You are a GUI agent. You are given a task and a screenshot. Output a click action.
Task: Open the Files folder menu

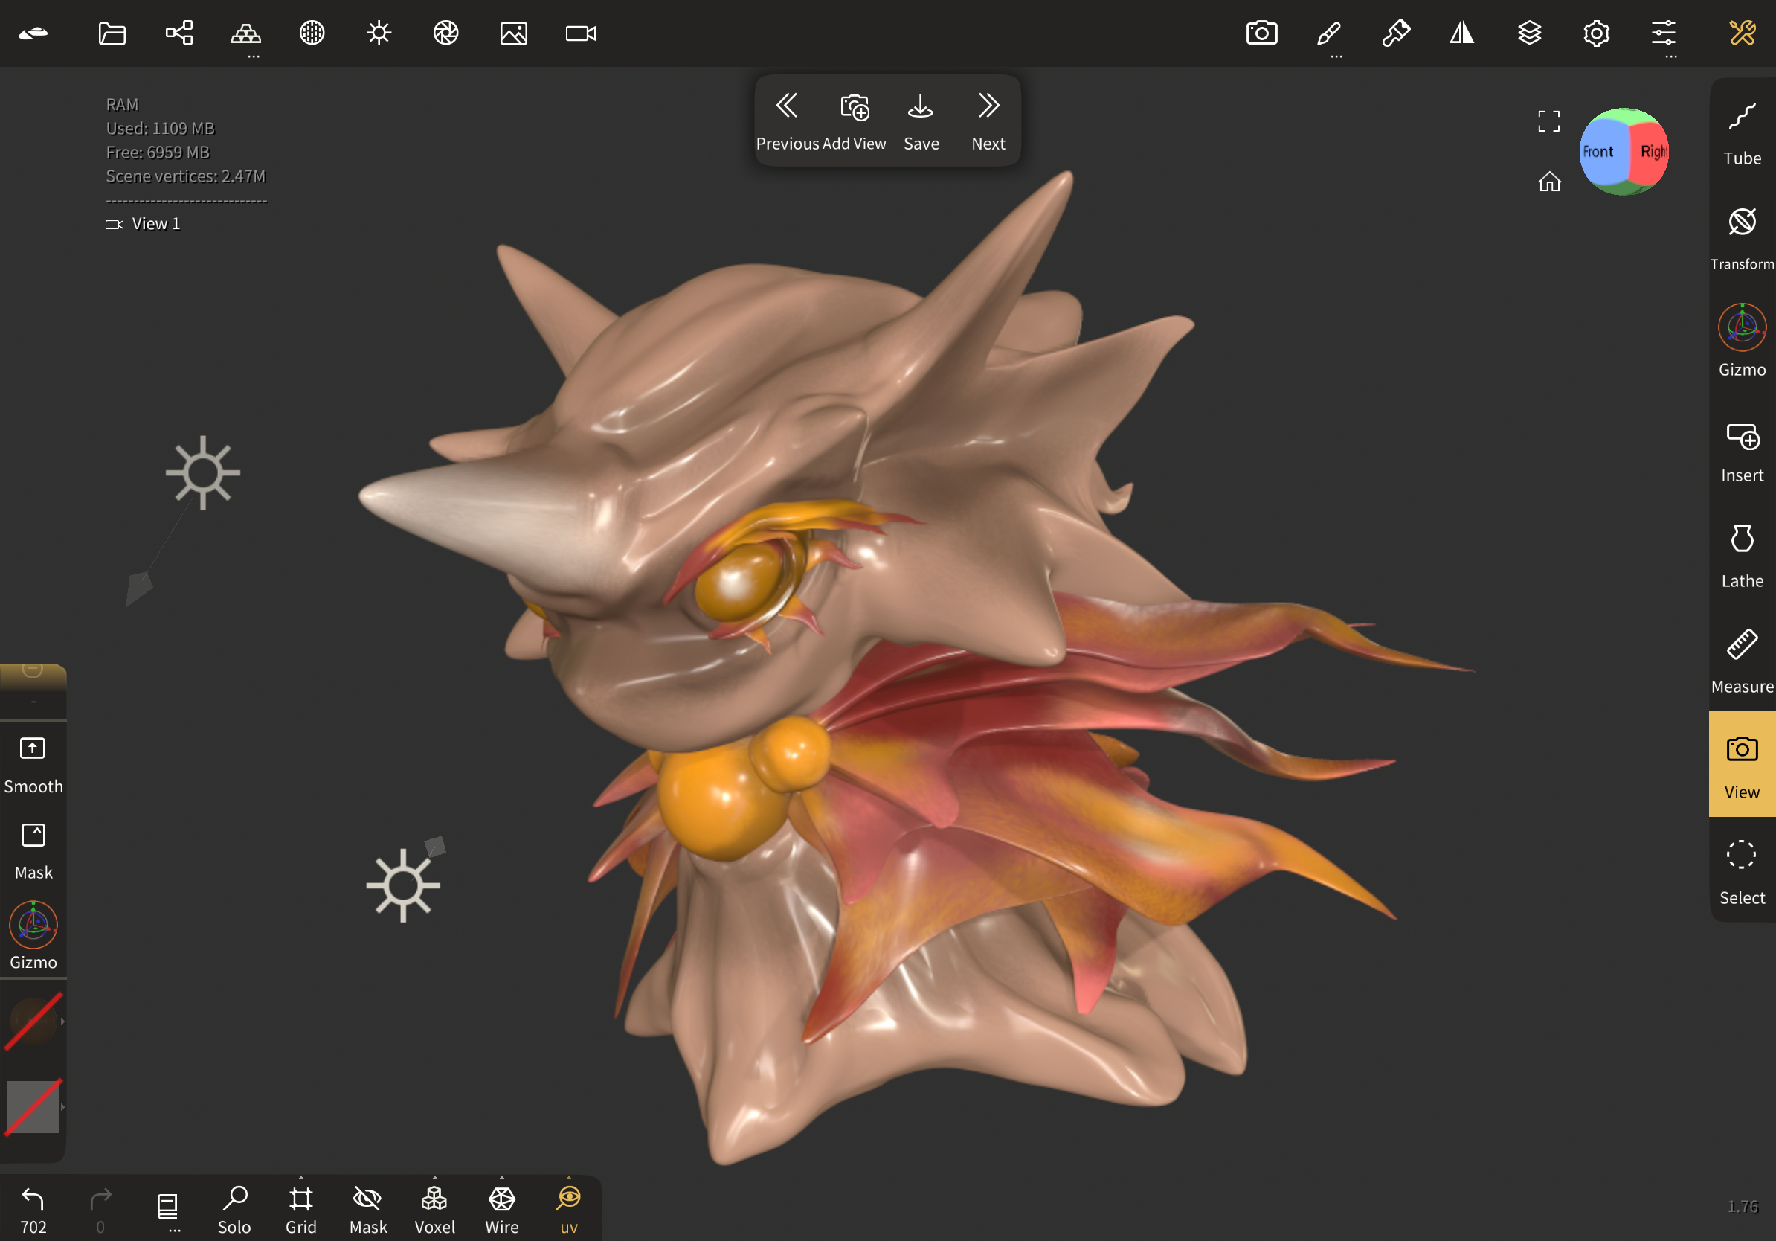(x=112, y=33)
